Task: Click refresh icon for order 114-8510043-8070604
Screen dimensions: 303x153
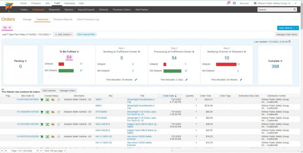Action: pyautogui.click(x=59, y=100)
